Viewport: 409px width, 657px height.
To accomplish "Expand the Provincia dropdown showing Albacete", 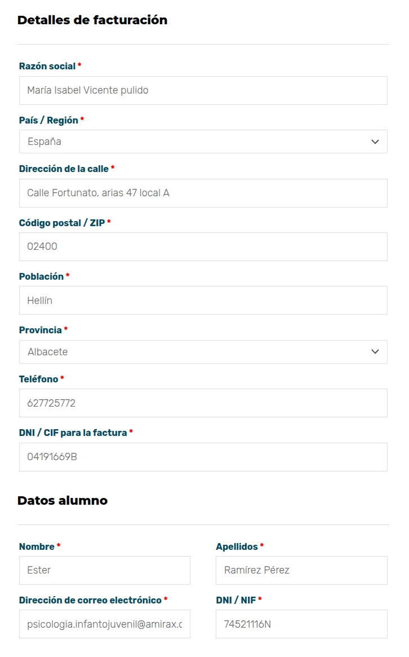I will 203,352.
